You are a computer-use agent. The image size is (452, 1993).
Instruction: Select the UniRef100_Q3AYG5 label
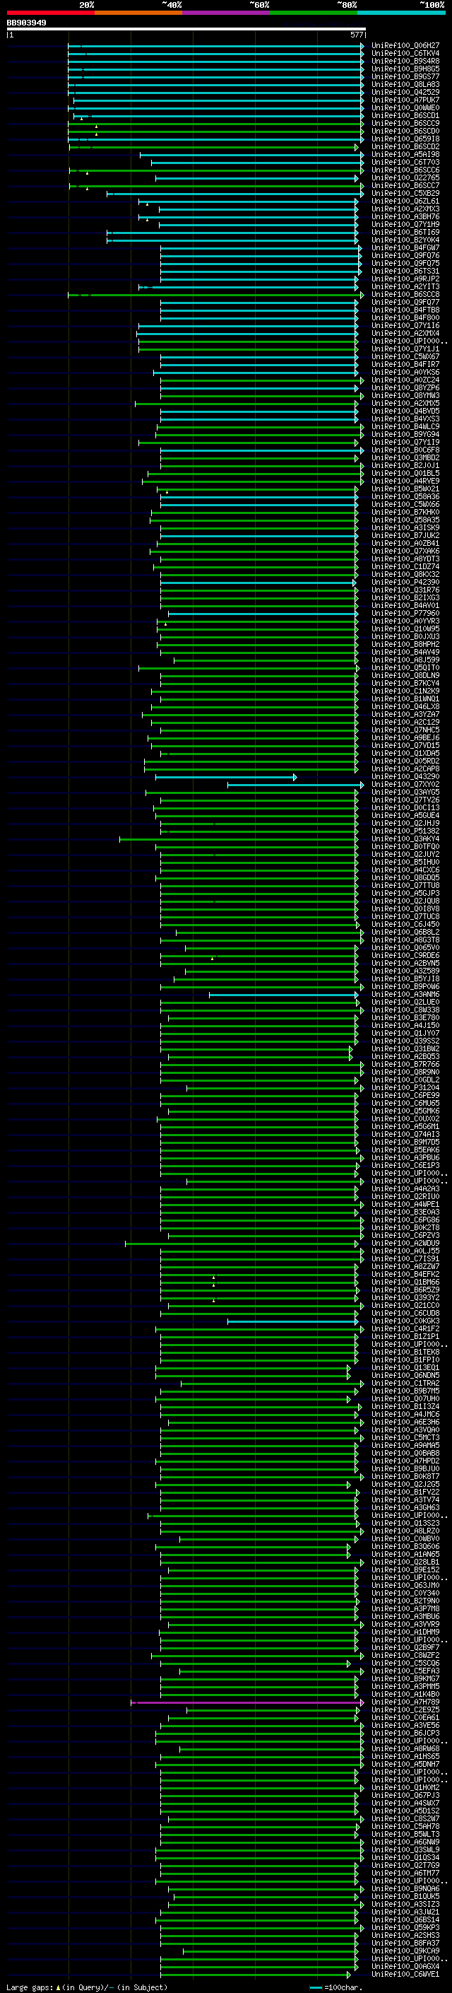point(405,793)
